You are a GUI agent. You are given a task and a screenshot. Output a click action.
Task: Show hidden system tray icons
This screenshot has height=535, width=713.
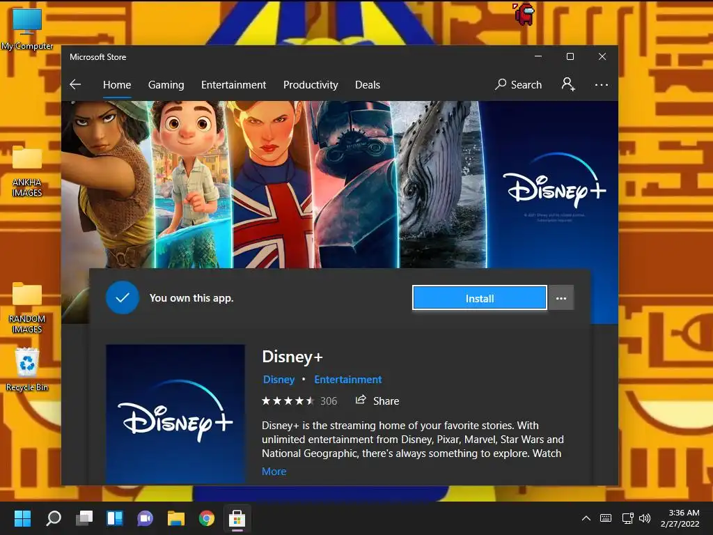(x=586, y=518)
